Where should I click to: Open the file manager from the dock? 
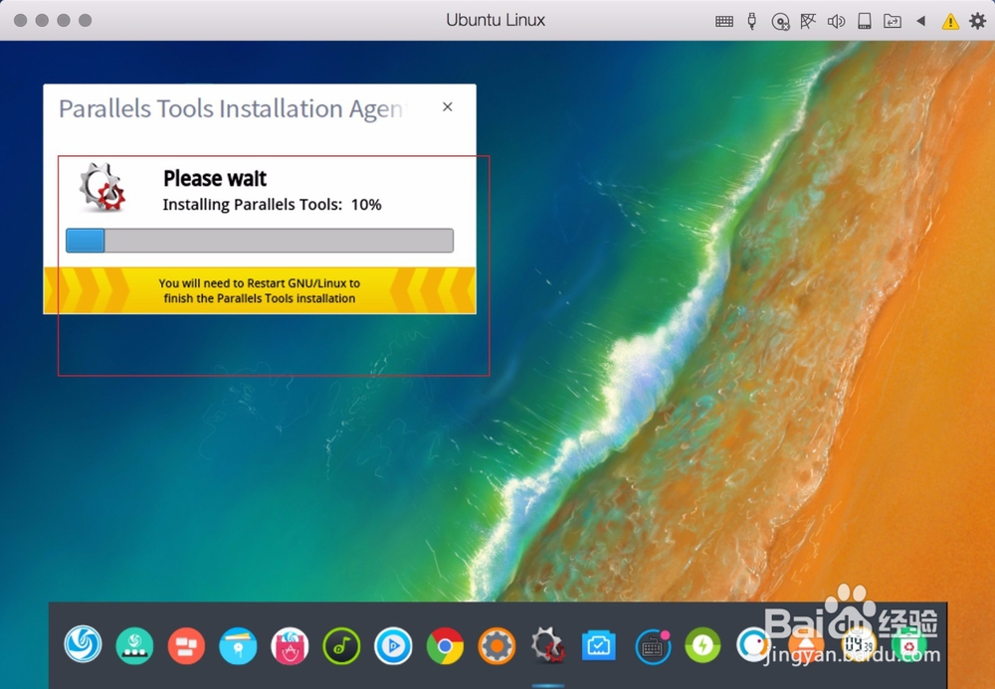pyautogui.click(x=238, y=645)
